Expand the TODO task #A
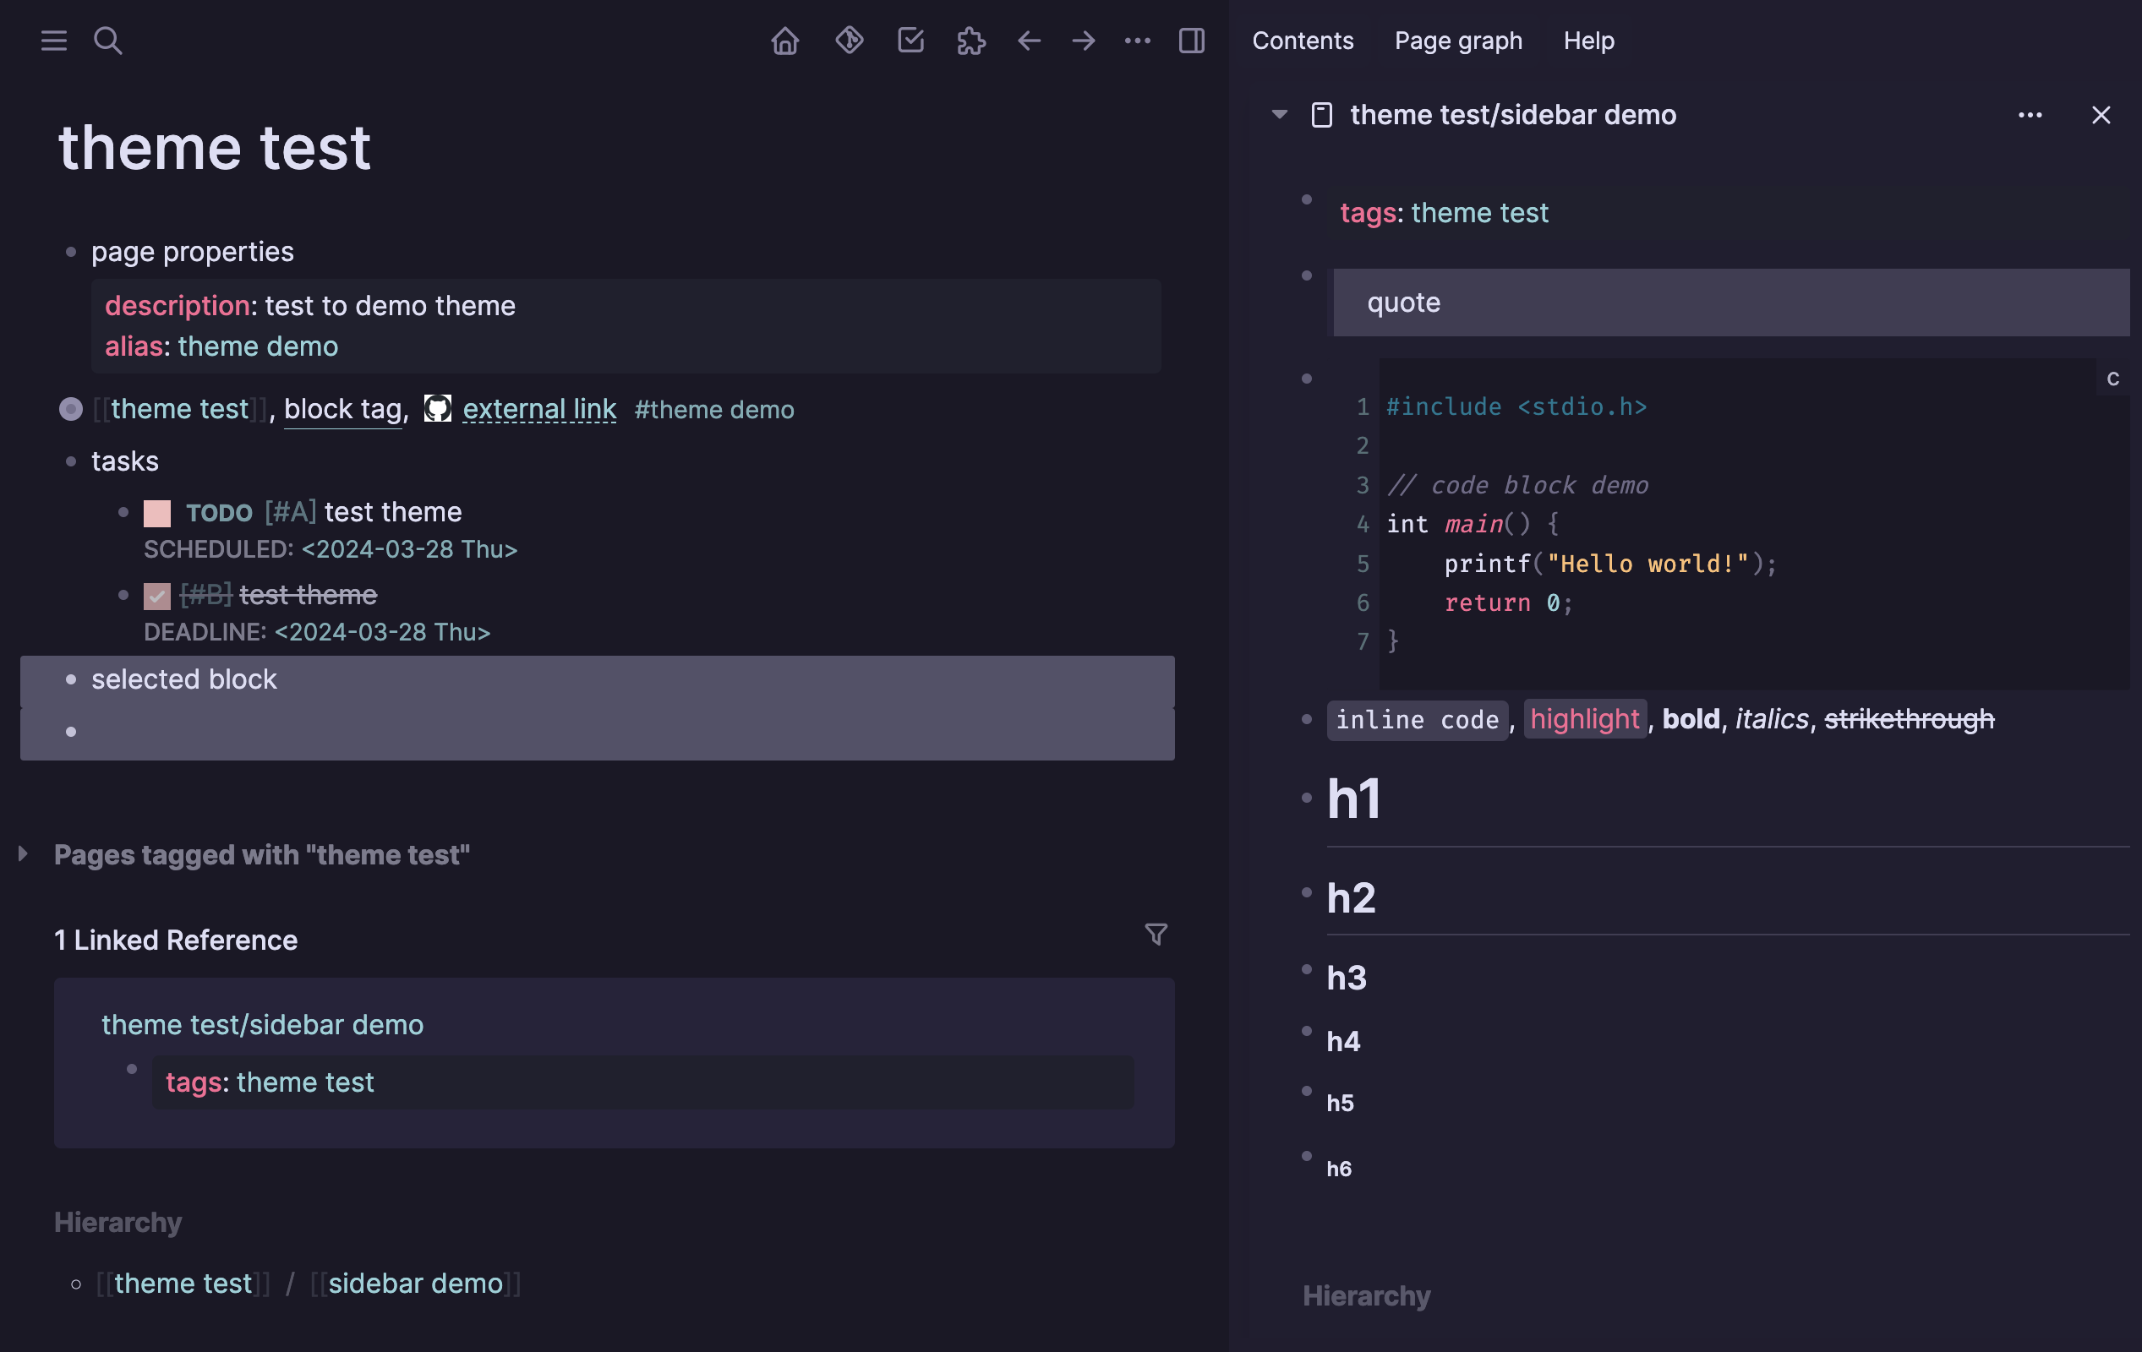2142x1352 pixels. coord(124,511)
